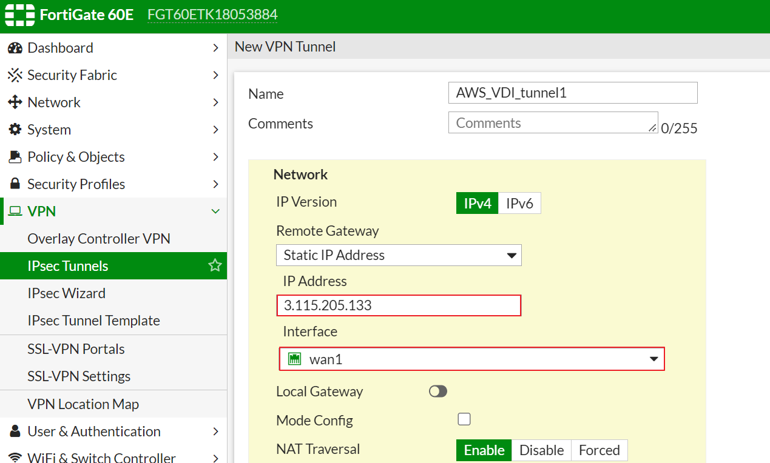This screenshot has height=463, width=770.
Task: Collapse the VPN menu section
Action: (x=215, y=212)
